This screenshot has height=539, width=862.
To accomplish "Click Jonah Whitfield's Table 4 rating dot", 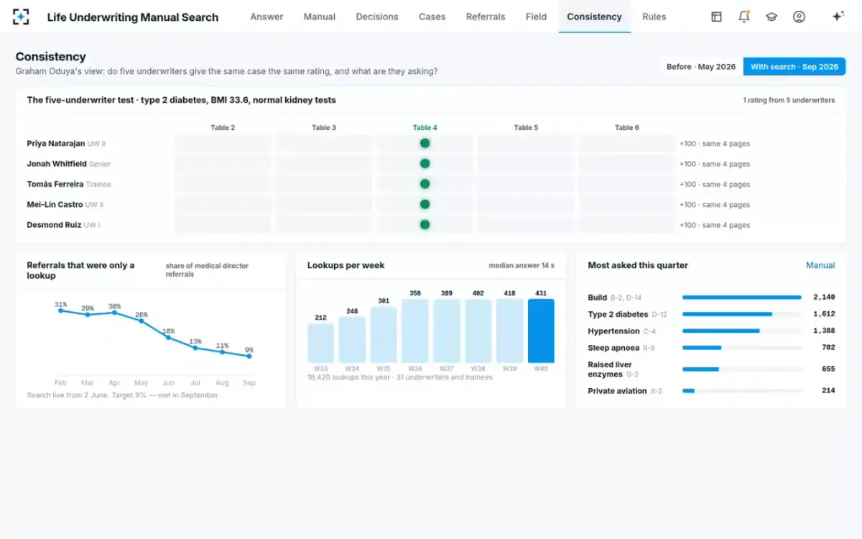I will [425, 164].
